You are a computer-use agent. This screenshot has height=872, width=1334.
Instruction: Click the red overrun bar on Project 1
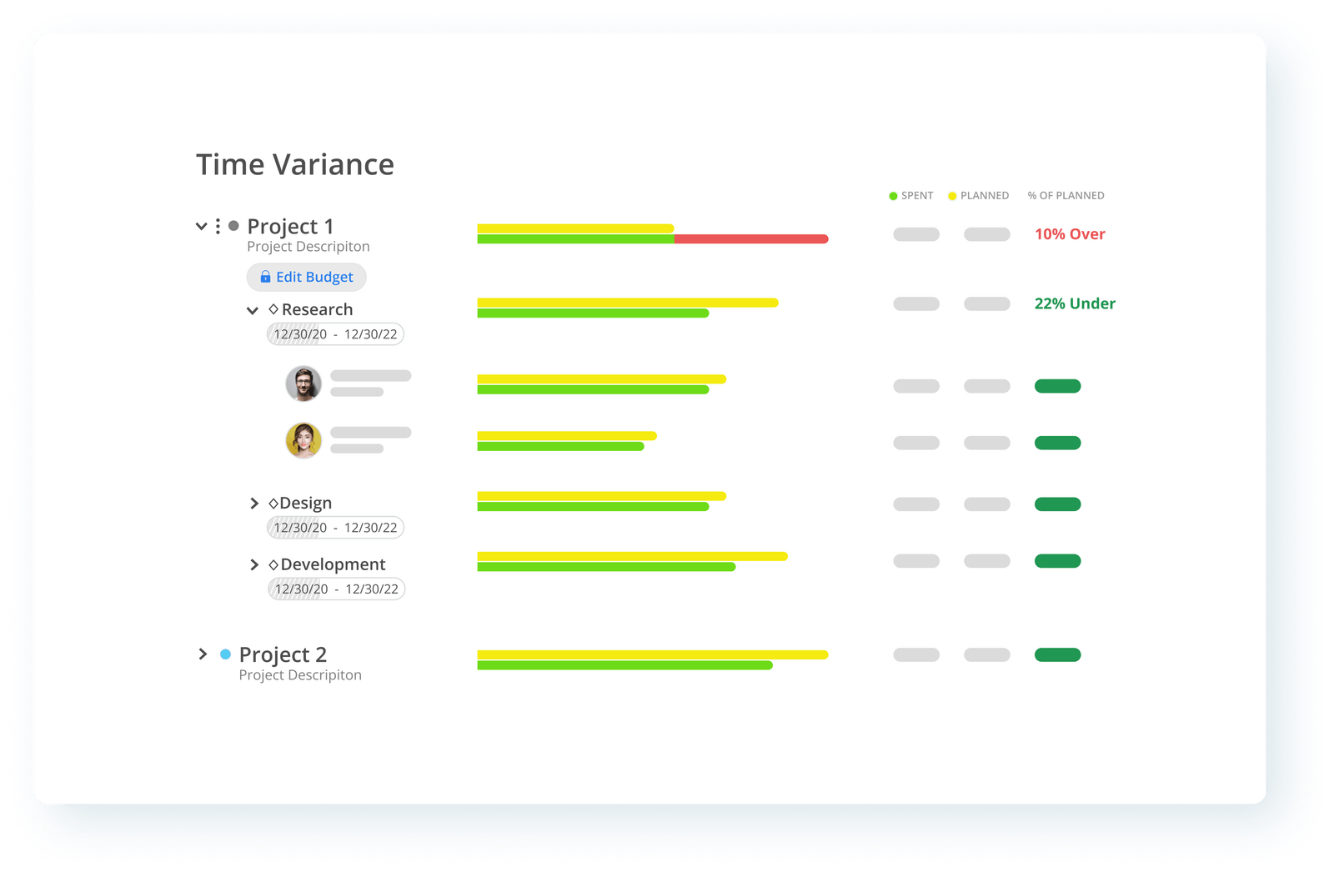coord(750,238)
